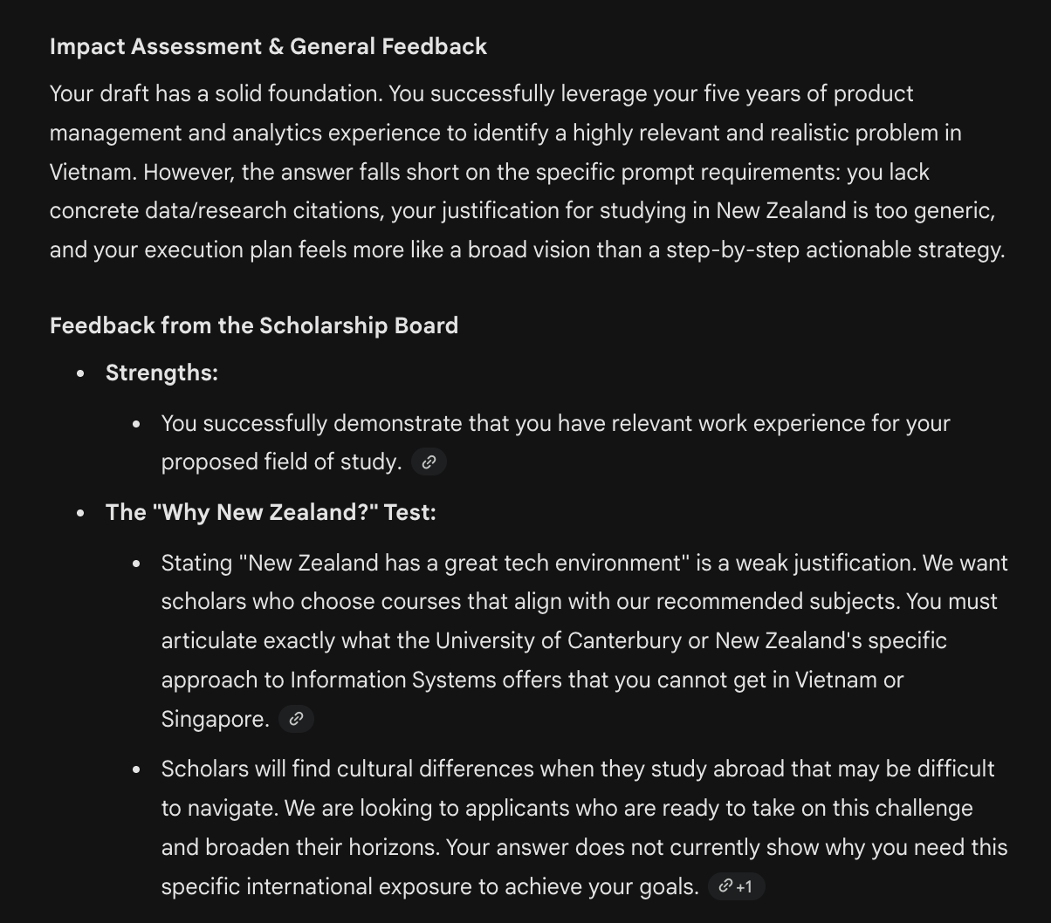Open the "+1" sources chip after "achieve your goals."
The height and width of the screenshot is (923, 1051).
(x=736, y=887)
